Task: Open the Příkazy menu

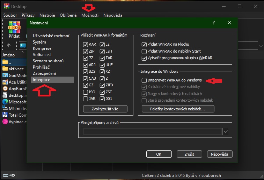Action: point(28,15)
